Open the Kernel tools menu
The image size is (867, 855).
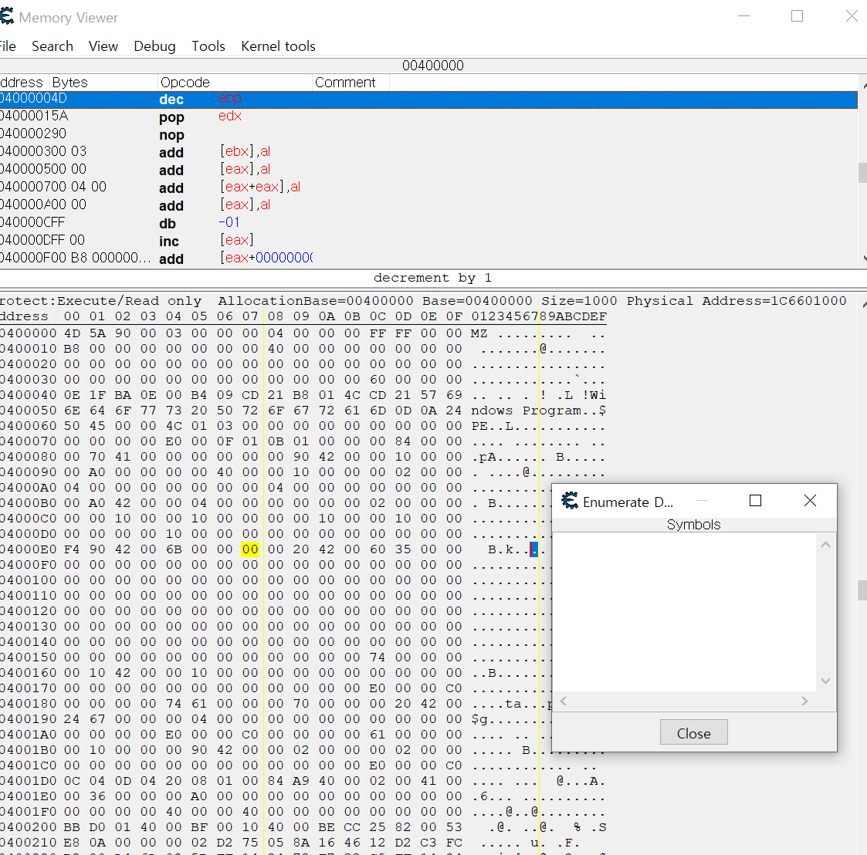point(277,46)
